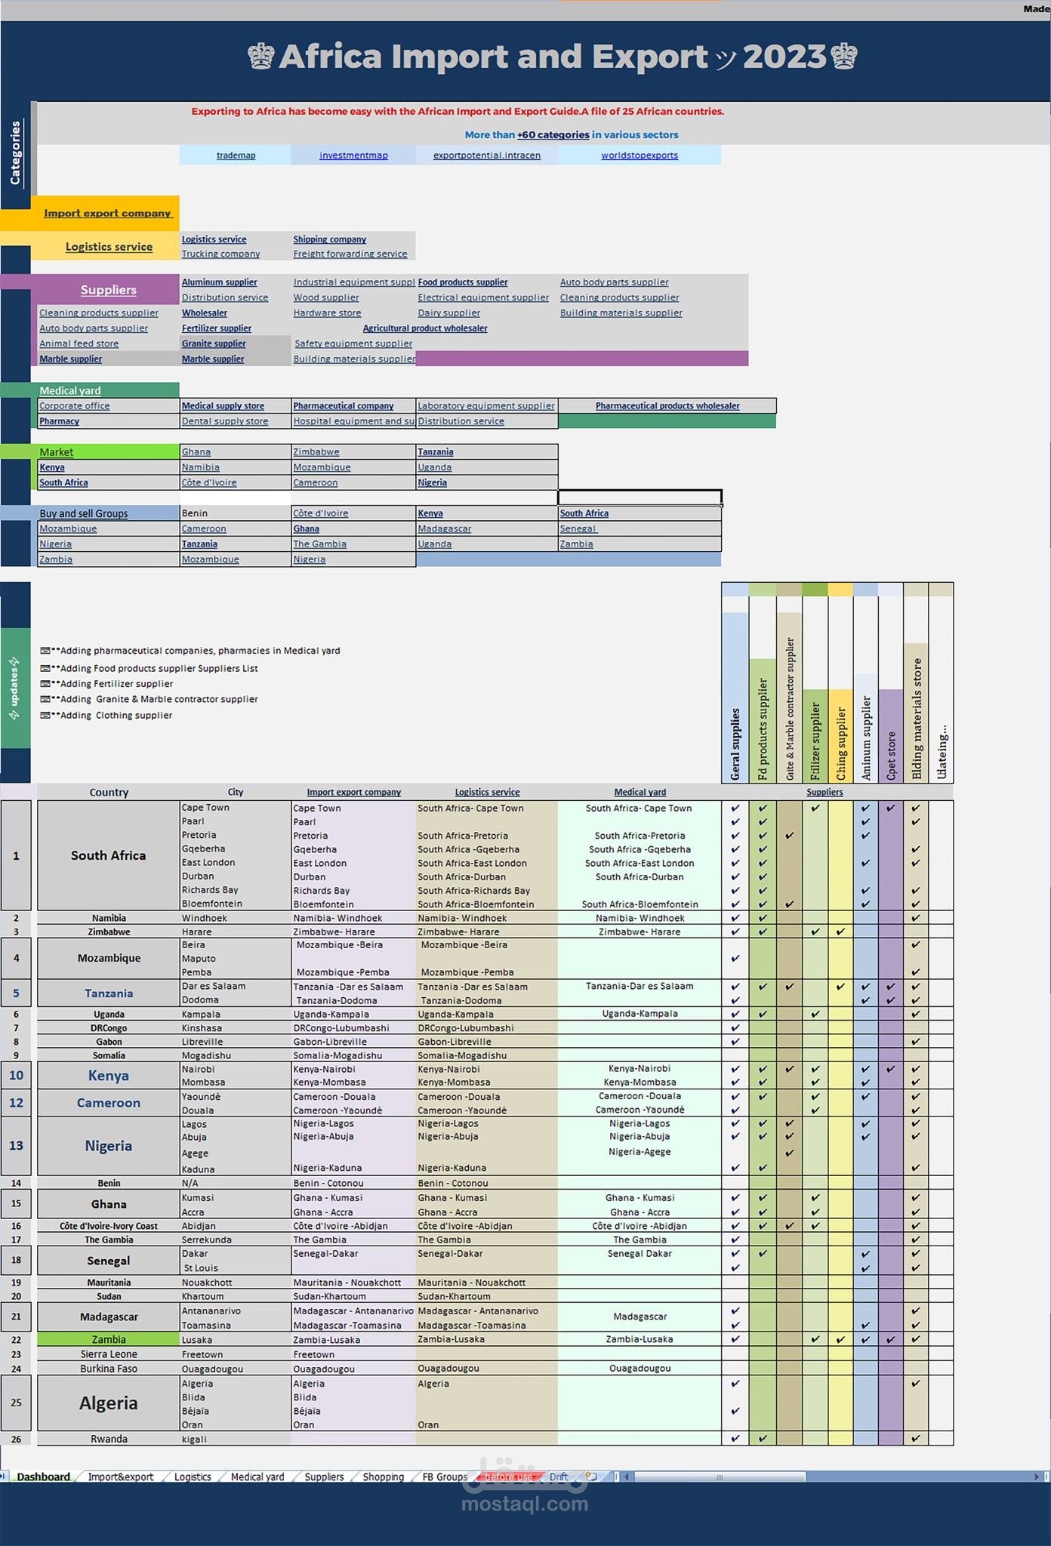Open the Granite supplier link
1051x1546 pixels.
coord(214,343)
